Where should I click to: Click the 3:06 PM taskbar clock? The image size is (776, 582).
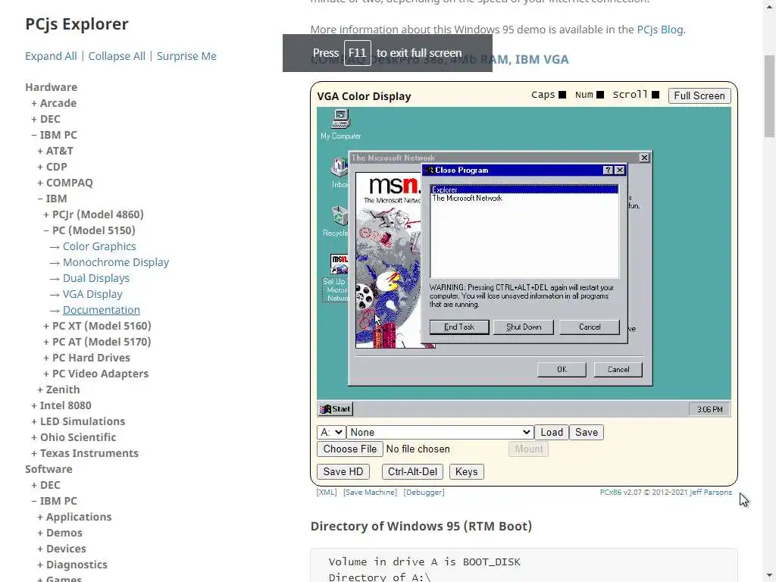[x=709, y=409]
